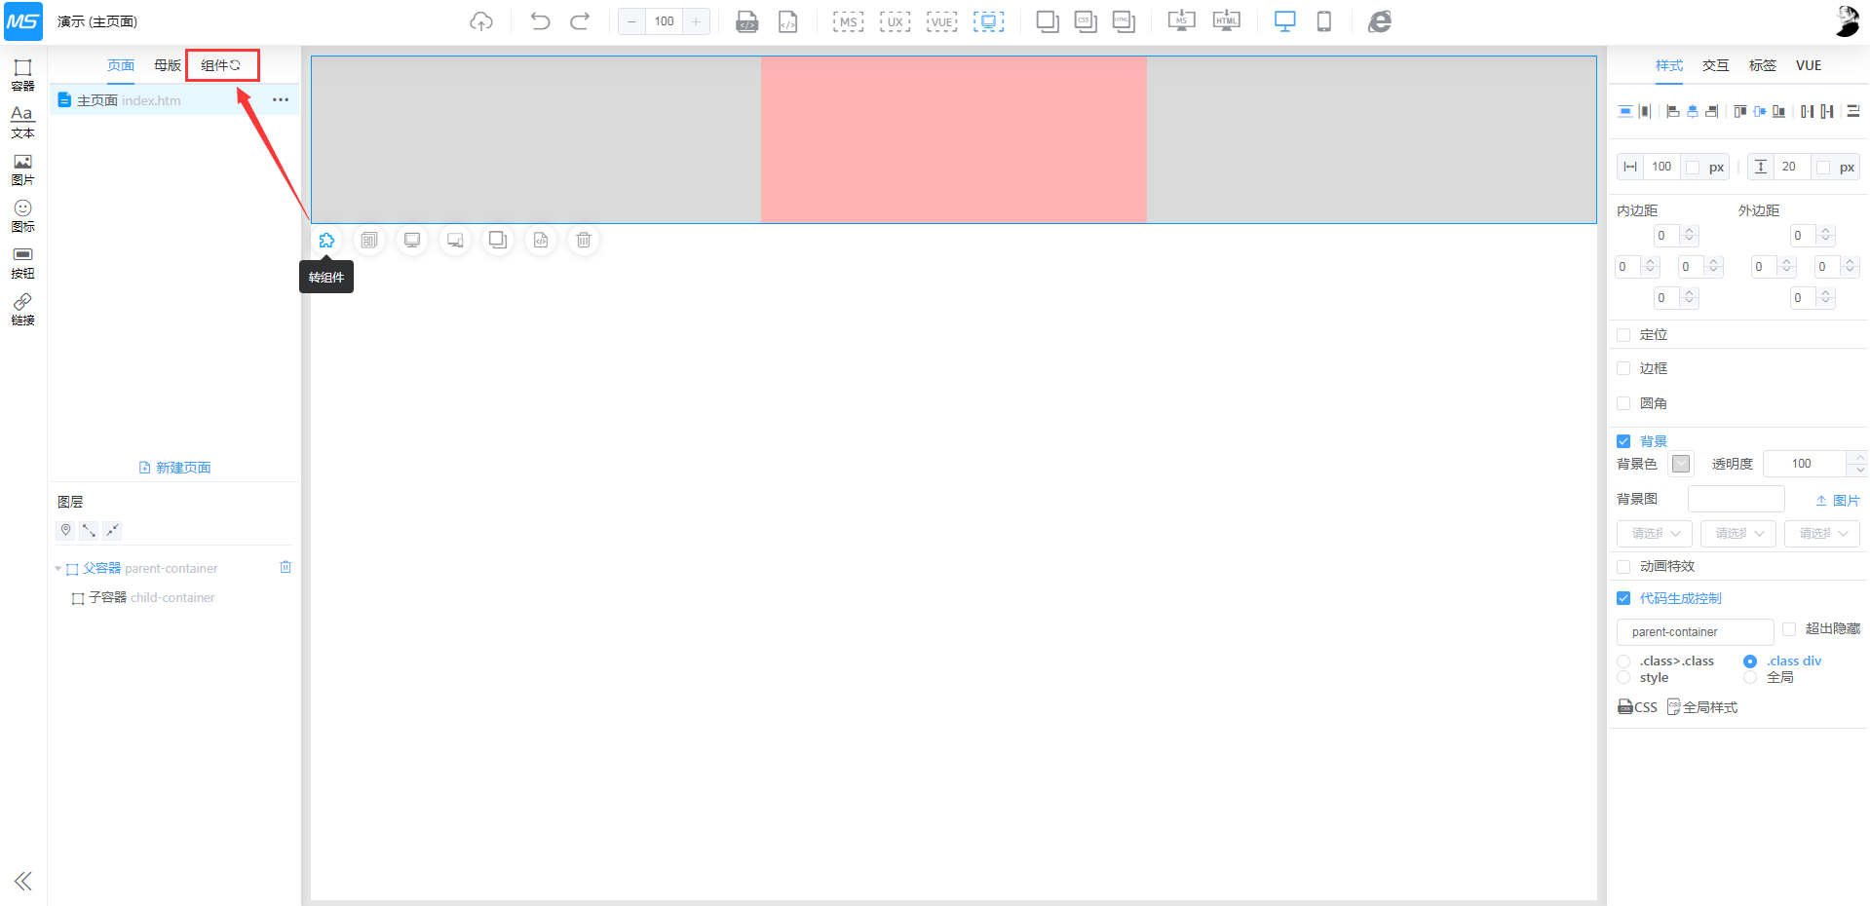Image resolution: width=1870 pixels, height=906 pixels.
Task: Delete selected element with trash icon
Action: [x=584, y=240]
